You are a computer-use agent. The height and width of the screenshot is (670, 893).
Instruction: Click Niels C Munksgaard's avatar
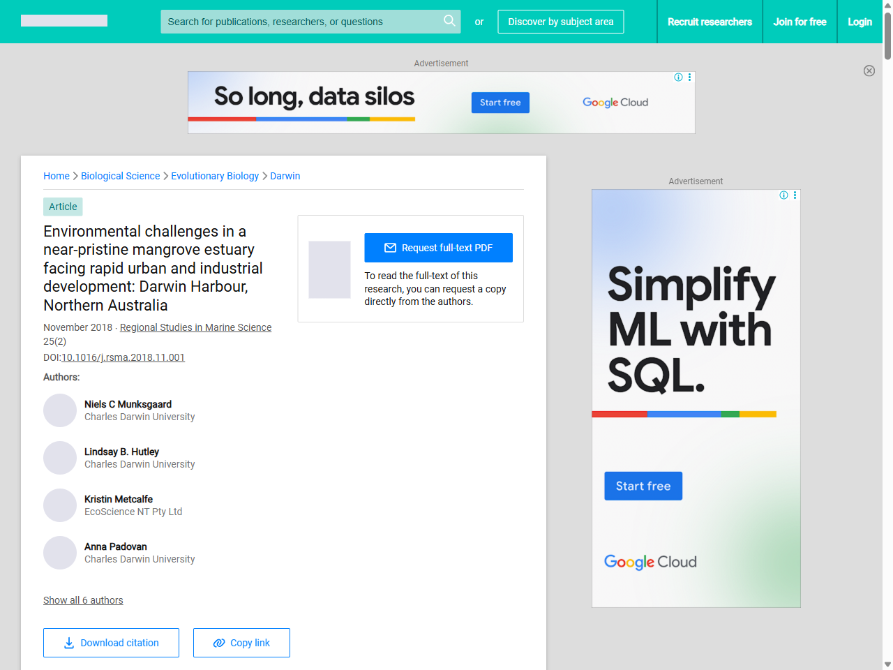coord(60,410)
